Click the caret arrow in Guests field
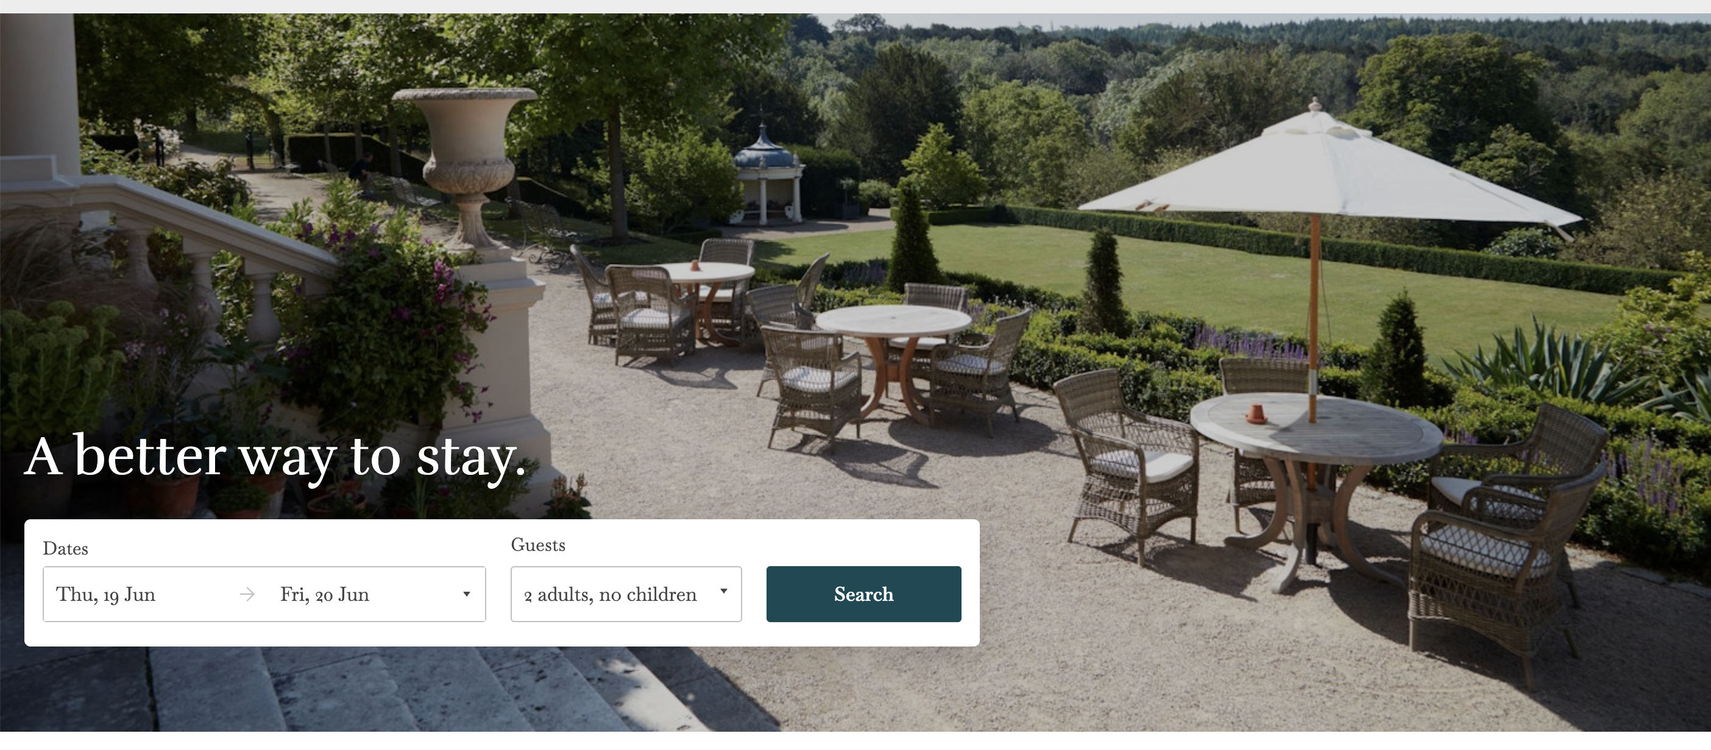1711x750 pixels. 724,591
